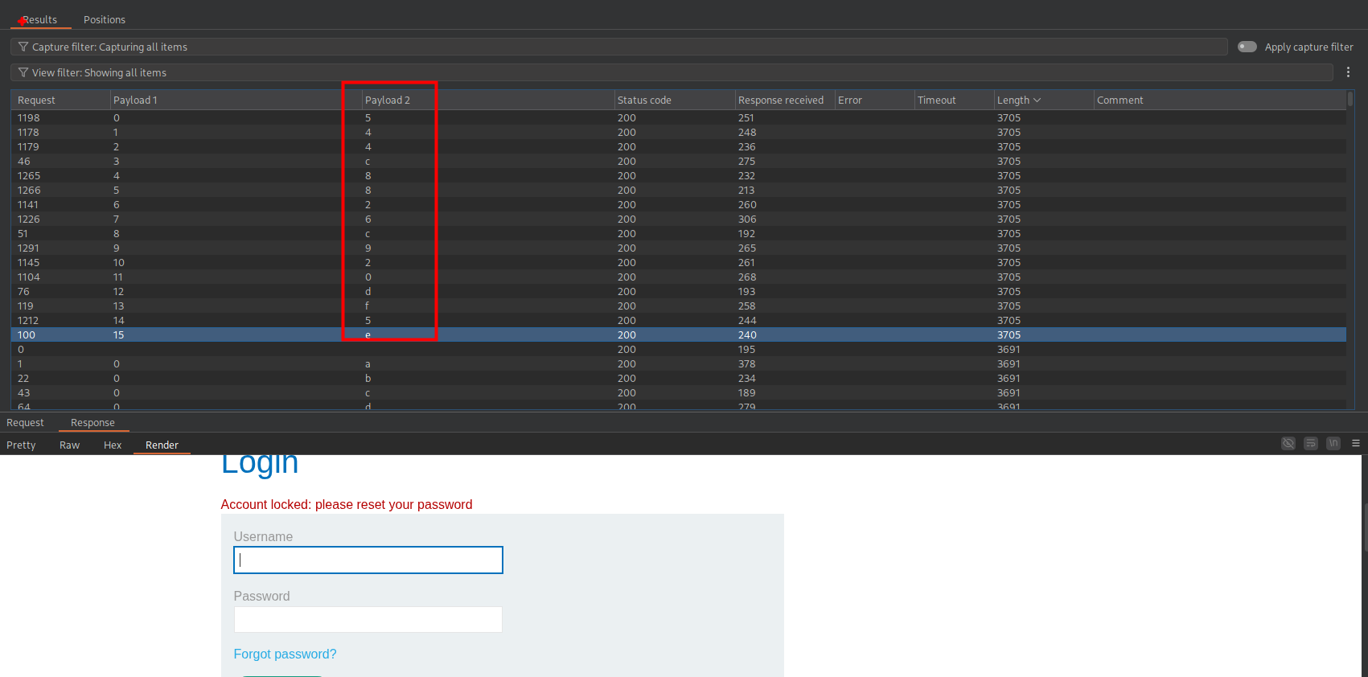Click the Username input field

coord(368,560)
